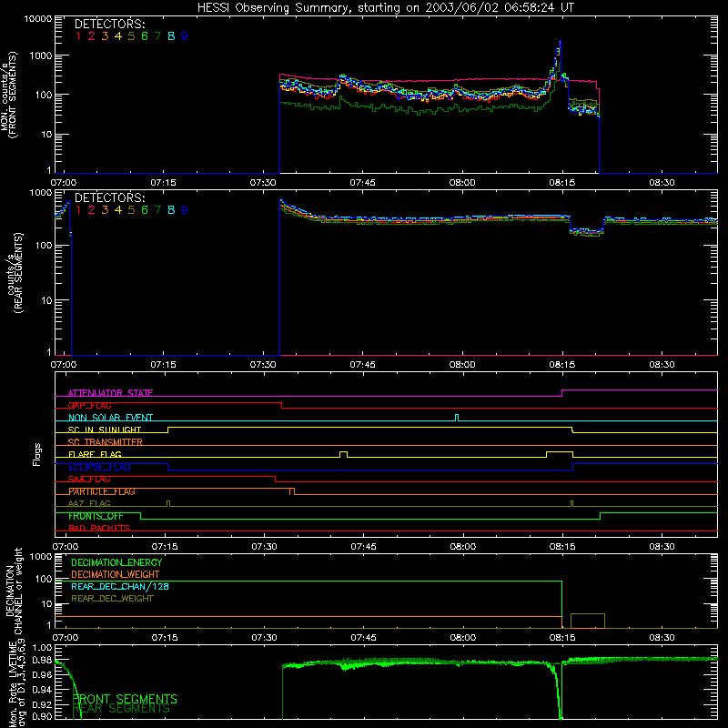This screenshot has width=728, height=728.
Task: Click the 1.00 tick on livetime axis
Action: coord(43,647)
